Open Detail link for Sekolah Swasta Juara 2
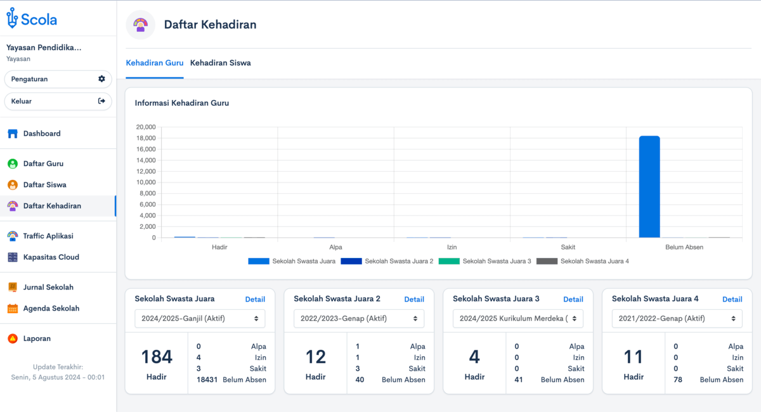This screenshot has width=761, height=412. point(414,299)
